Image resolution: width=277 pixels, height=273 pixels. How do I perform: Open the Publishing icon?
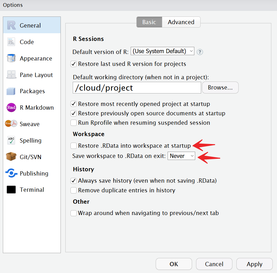[11, 173]
